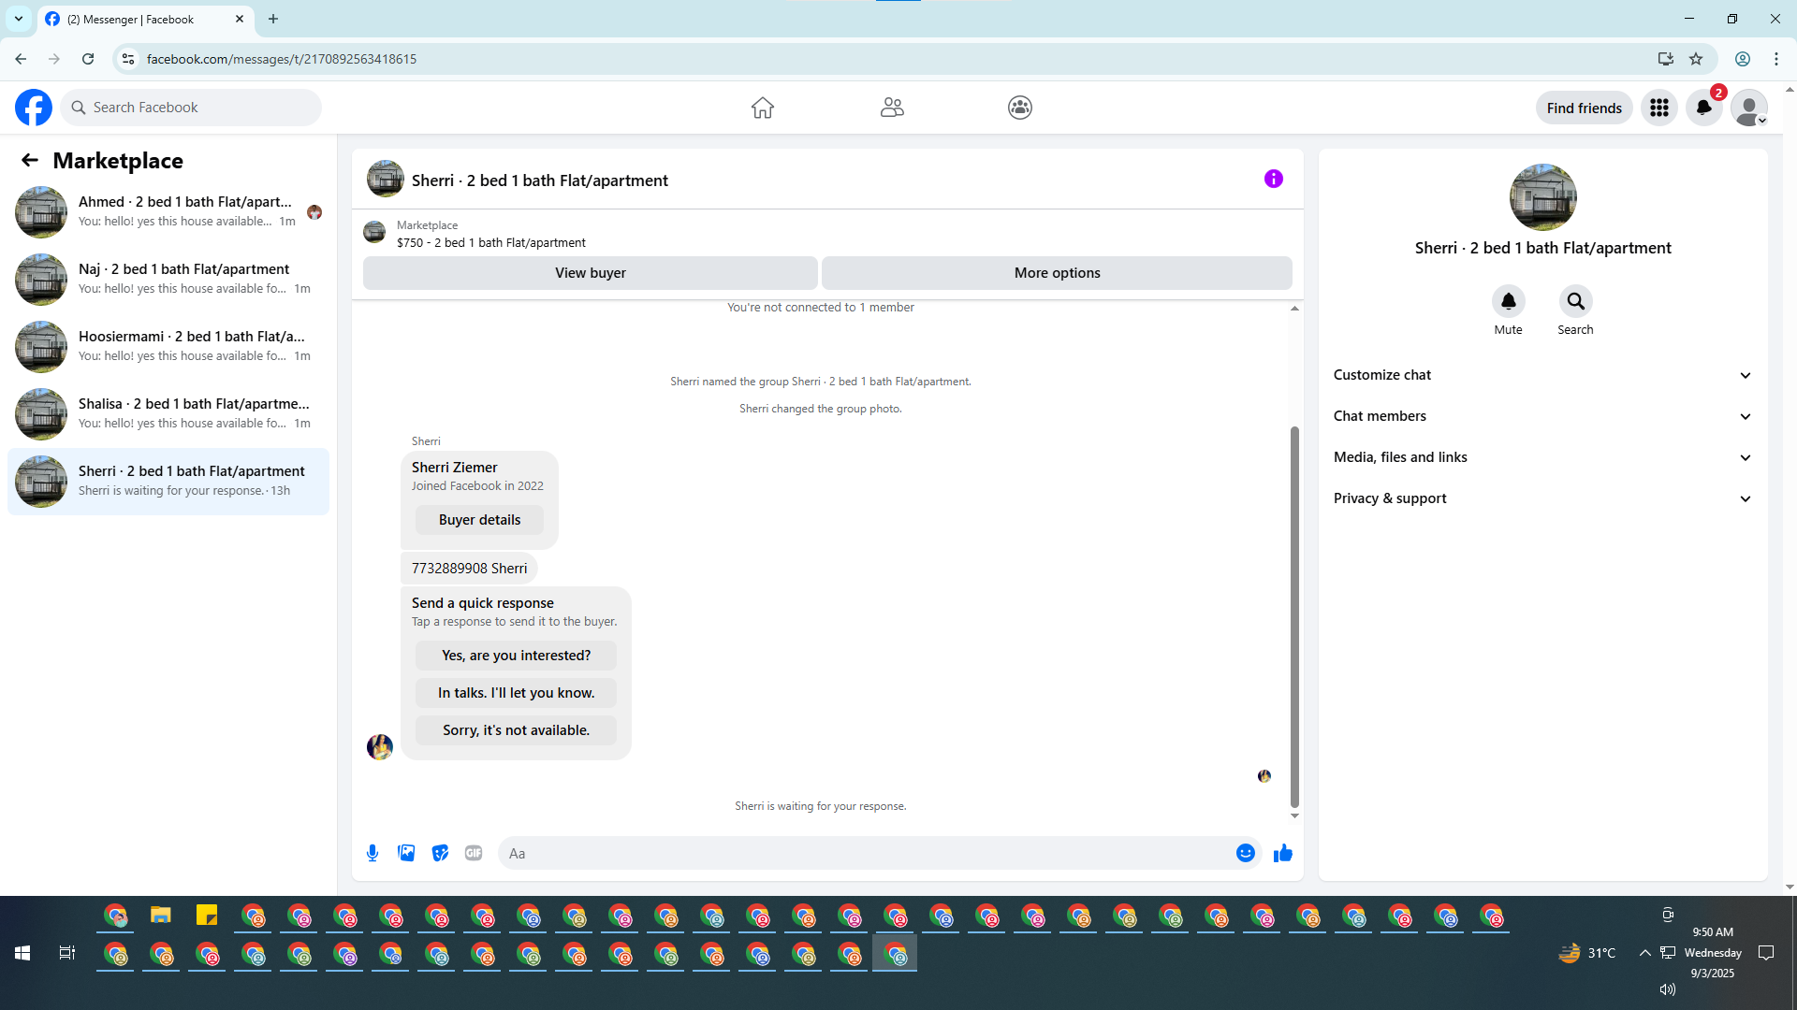Go back from Marketplace with the arrow
Viewport: 1797px width, 1010px height.
[30, 161]
